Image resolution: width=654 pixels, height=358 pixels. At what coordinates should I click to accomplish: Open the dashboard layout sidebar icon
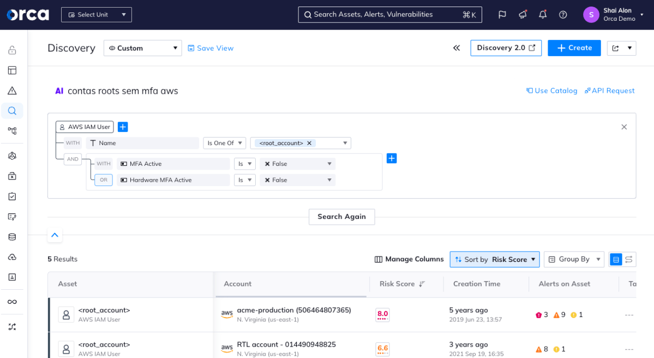[x=12, y=70]
